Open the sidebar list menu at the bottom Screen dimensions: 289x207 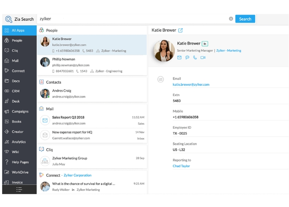click(x=19, y=190)
